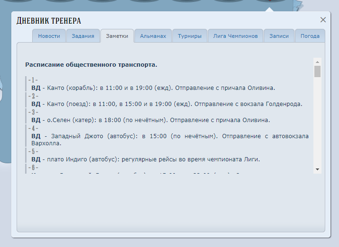Click the heading Расписание общественного транспорта
339x247 pixels.
(91, 65)
